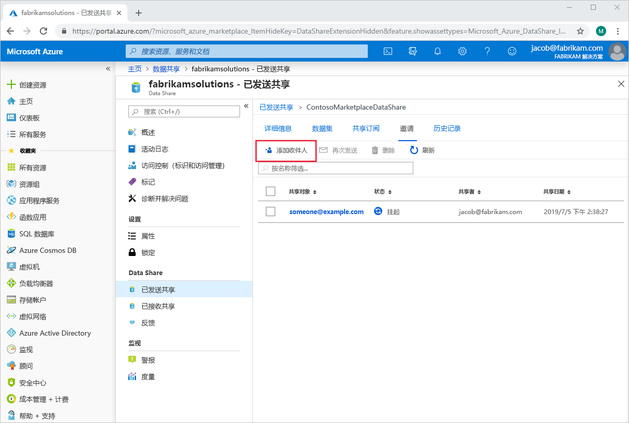Open directory and subscription filter icon
The height and width of the screenshot is (423, 629).
click(412, 51)
